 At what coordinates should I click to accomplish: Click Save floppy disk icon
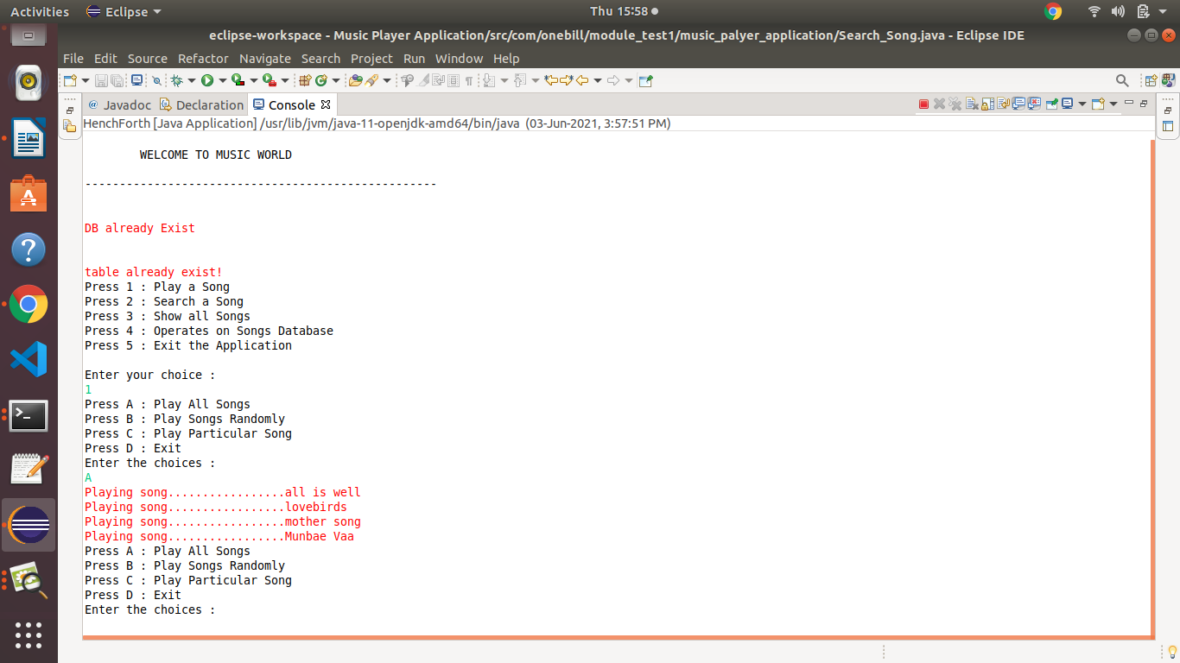pos(101,80)
